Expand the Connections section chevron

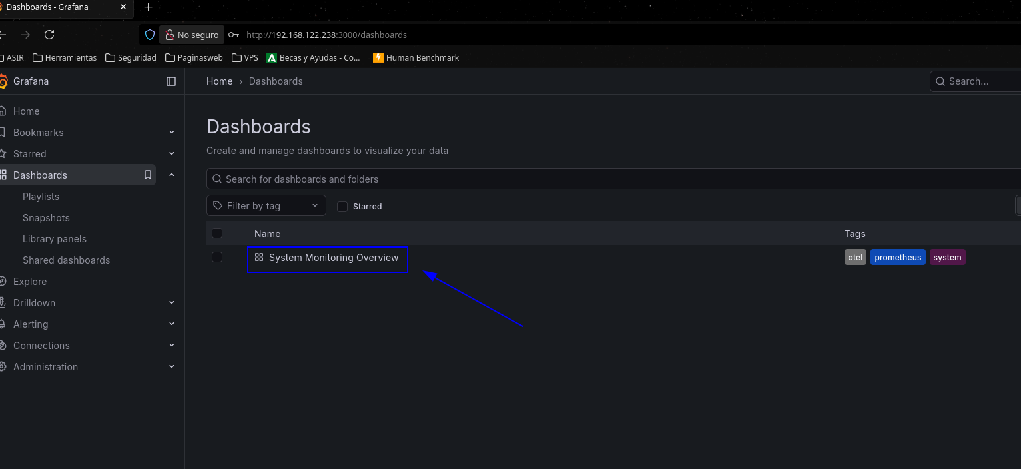coord(172,346)
